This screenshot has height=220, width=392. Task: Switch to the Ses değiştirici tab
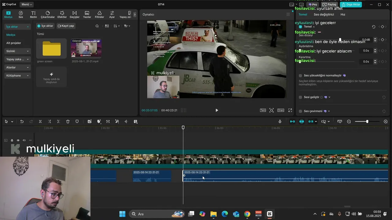point(324,14)
